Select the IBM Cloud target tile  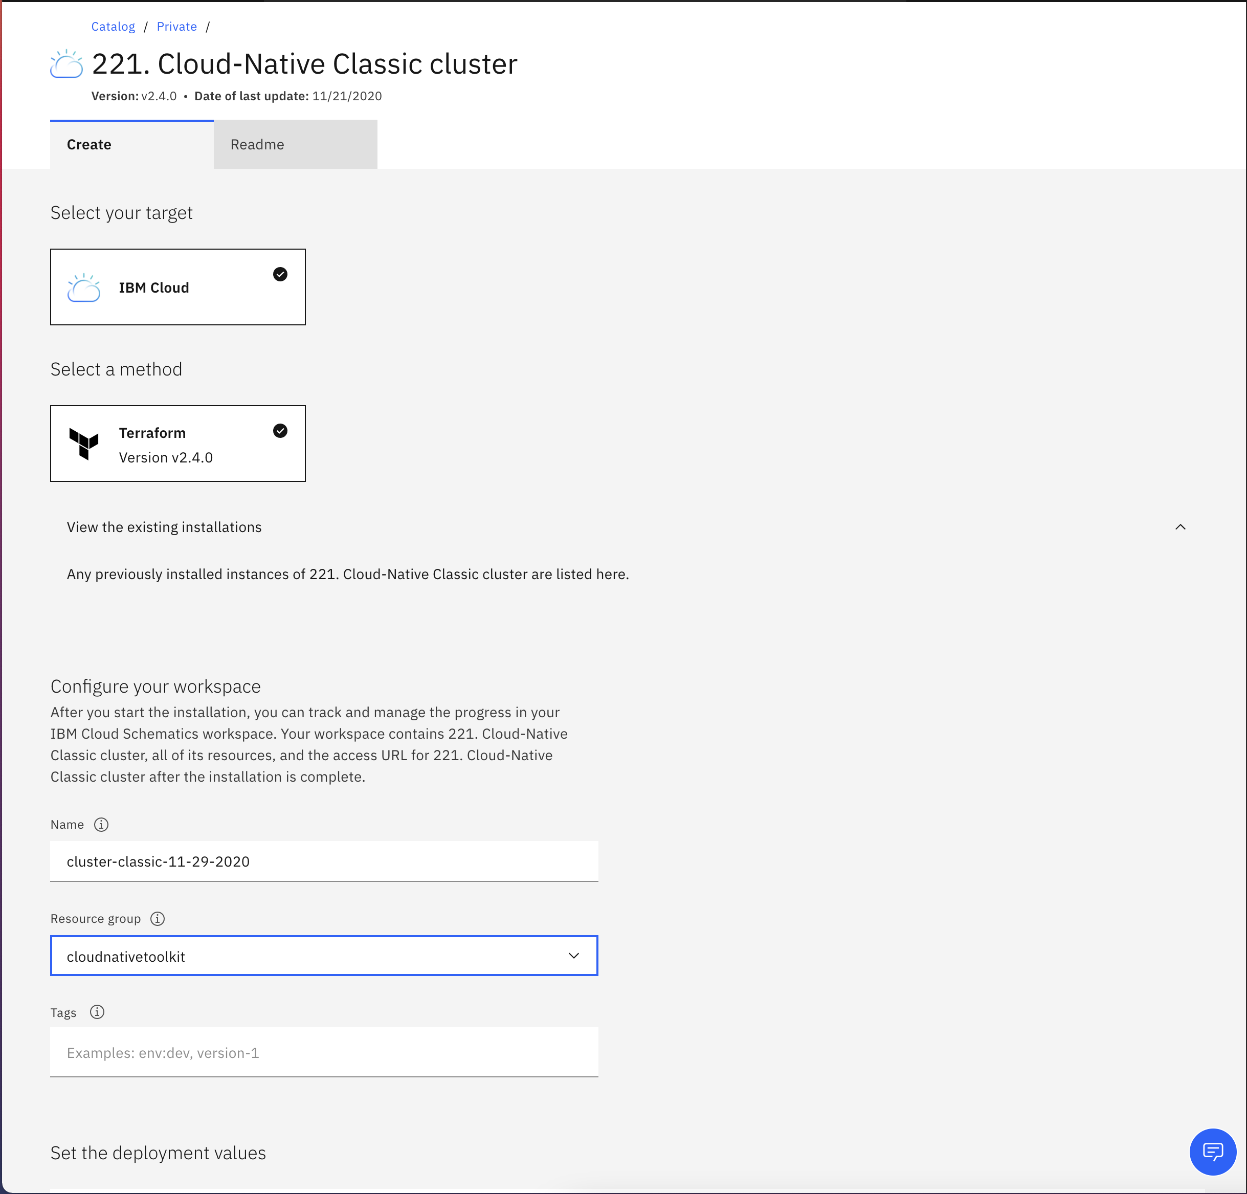coord(177,286)
